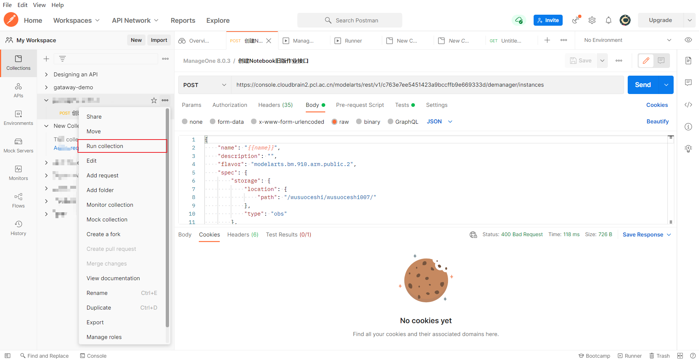The width and height of the screenshot is (699, 361).
Task: Open the environment quick look eye icon
Action: (688, 40)
